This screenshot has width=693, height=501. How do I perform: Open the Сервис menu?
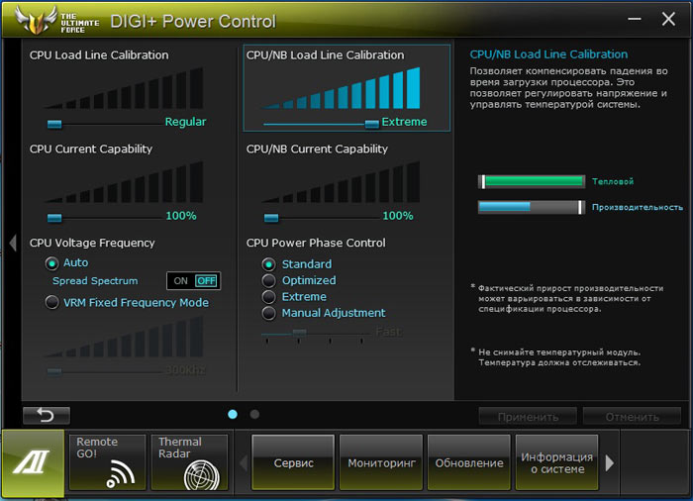293,462
